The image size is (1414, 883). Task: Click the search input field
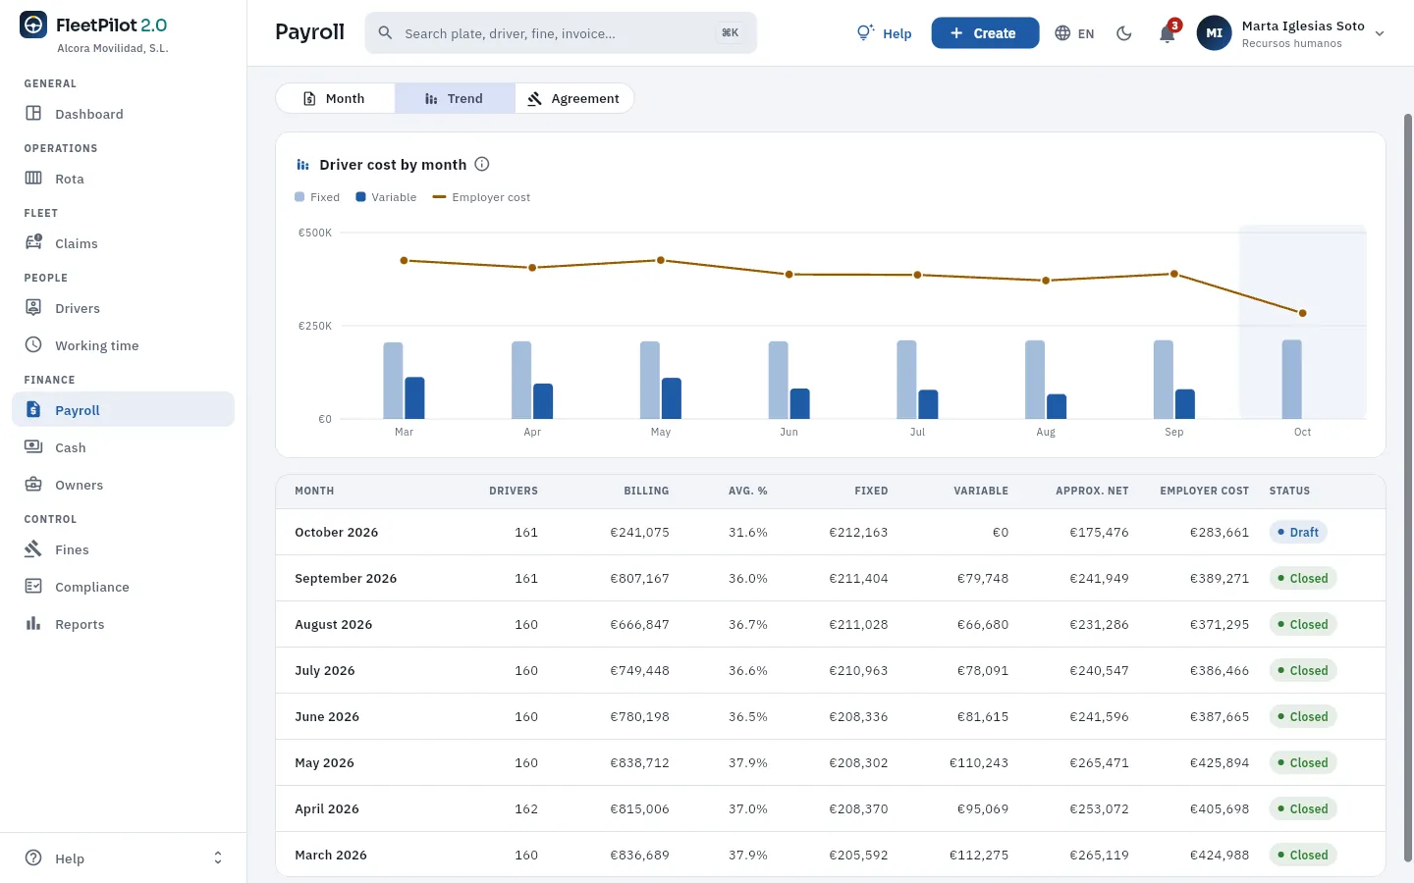click(561, 33)
